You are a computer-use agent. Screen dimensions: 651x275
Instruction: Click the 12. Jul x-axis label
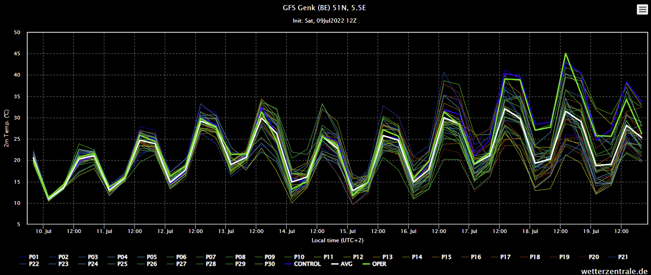point(165,231)
